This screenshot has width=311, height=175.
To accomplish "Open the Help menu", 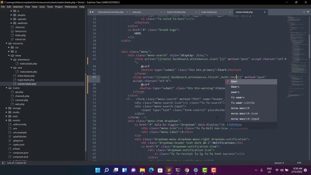I will click(82, 7).
